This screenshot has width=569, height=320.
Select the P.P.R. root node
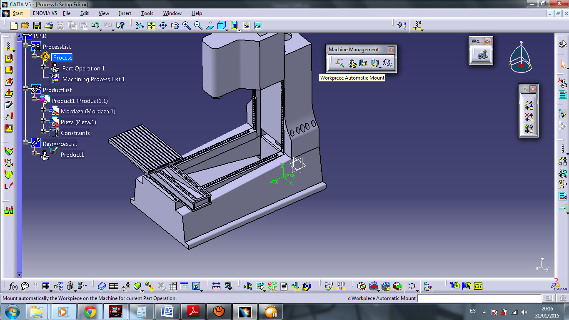(40, 36)
